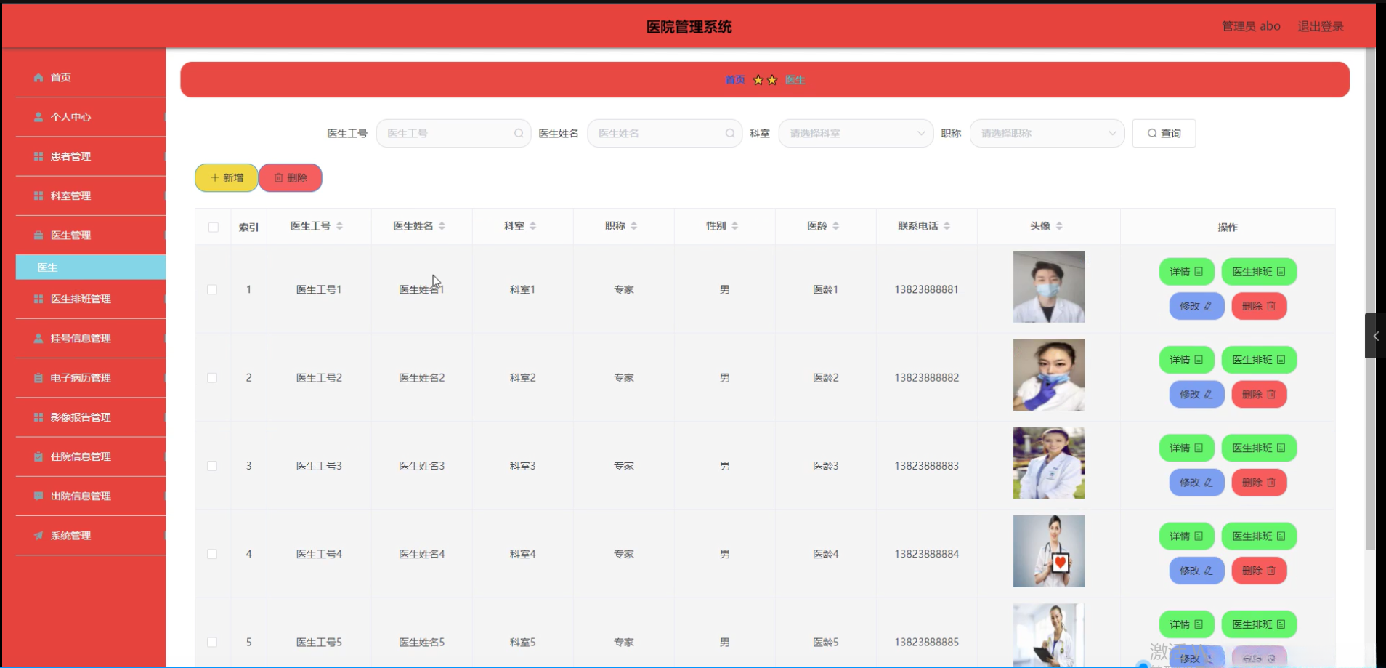
Task: Select the 挂号信息管理 user icon
Action: click(x=37, y=338)
